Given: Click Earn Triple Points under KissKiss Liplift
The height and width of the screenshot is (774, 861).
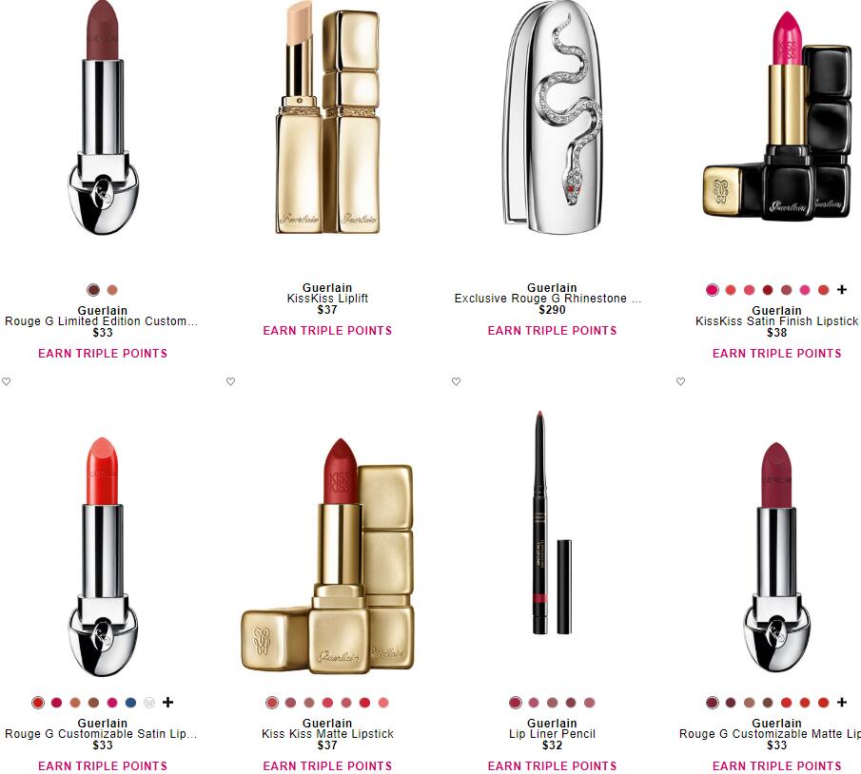Looking at the screenshot, I should (327, 331).
